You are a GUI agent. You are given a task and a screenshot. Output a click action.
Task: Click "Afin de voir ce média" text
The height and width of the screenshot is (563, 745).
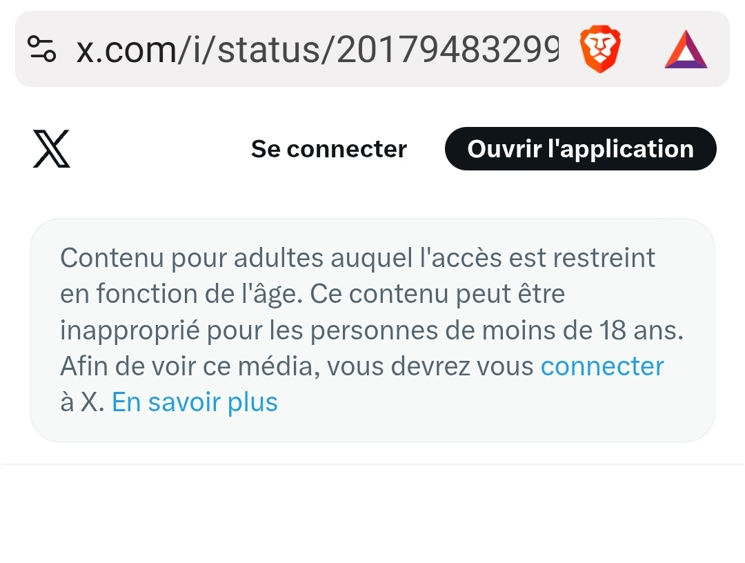[x=188, y=366]
